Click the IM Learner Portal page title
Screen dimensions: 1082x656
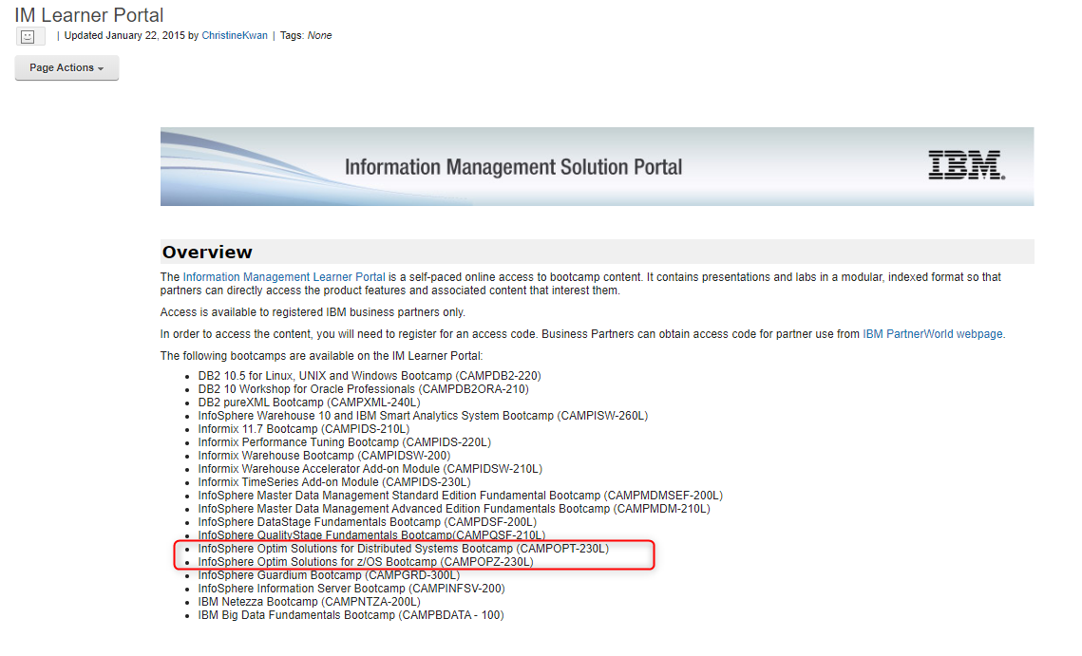pyautogui.click(x=89, y=15)
